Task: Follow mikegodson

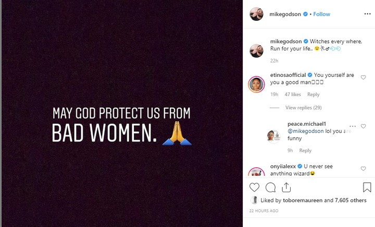Action: coord(321,14)
